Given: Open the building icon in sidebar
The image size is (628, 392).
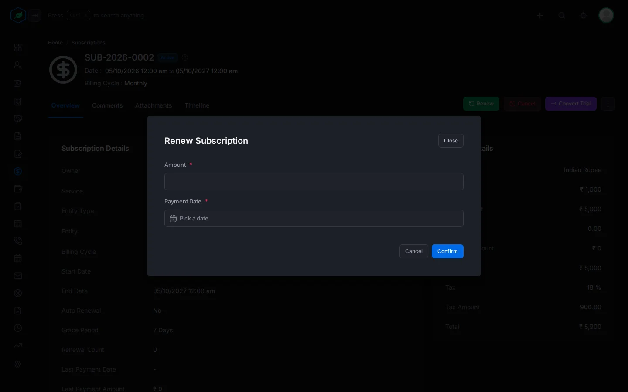Looking at the screenshot, I should click(x=18, y=101).
